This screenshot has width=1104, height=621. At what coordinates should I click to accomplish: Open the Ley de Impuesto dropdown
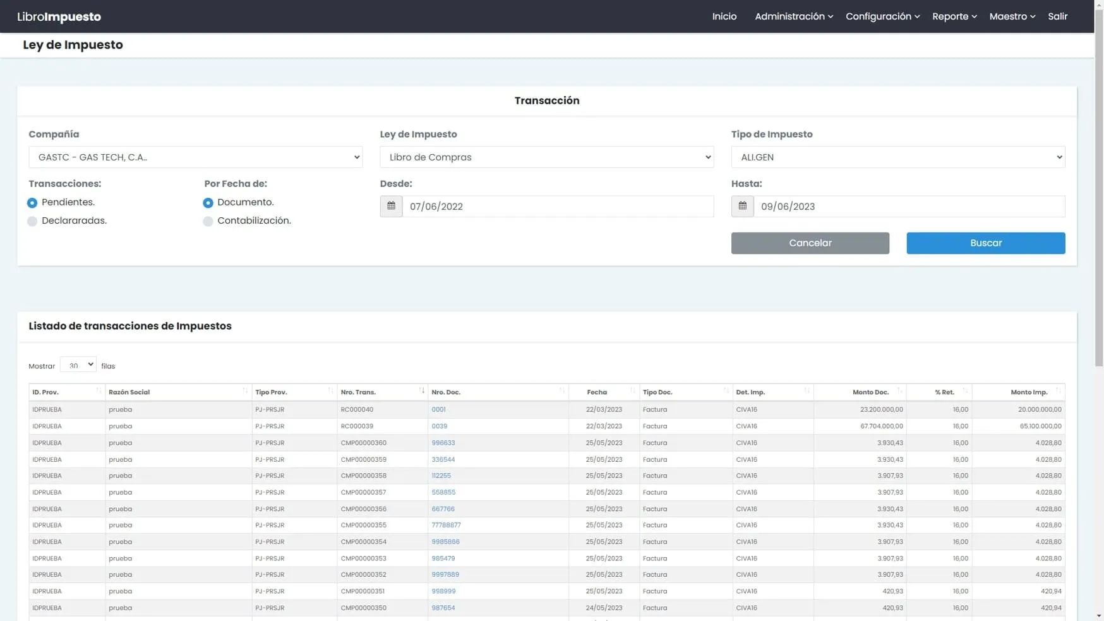click(546, 157)
